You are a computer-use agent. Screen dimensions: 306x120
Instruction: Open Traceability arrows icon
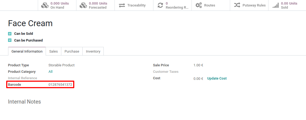[122, 5]
